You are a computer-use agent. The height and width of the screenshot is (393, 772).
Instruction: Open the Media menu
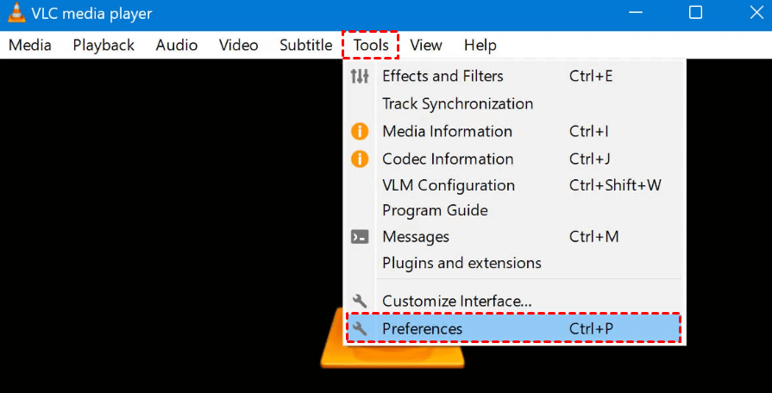click(30, 45)
